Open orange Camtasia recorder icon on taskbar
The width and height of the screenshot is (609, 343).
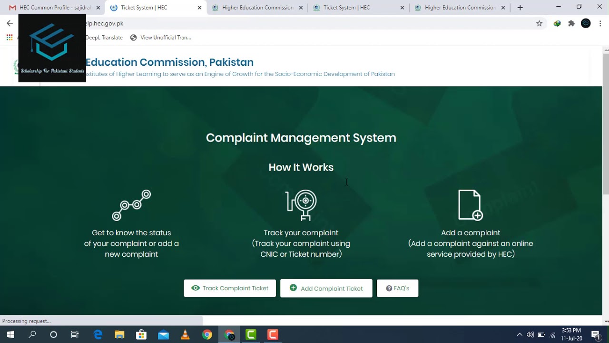click(273, 335)
